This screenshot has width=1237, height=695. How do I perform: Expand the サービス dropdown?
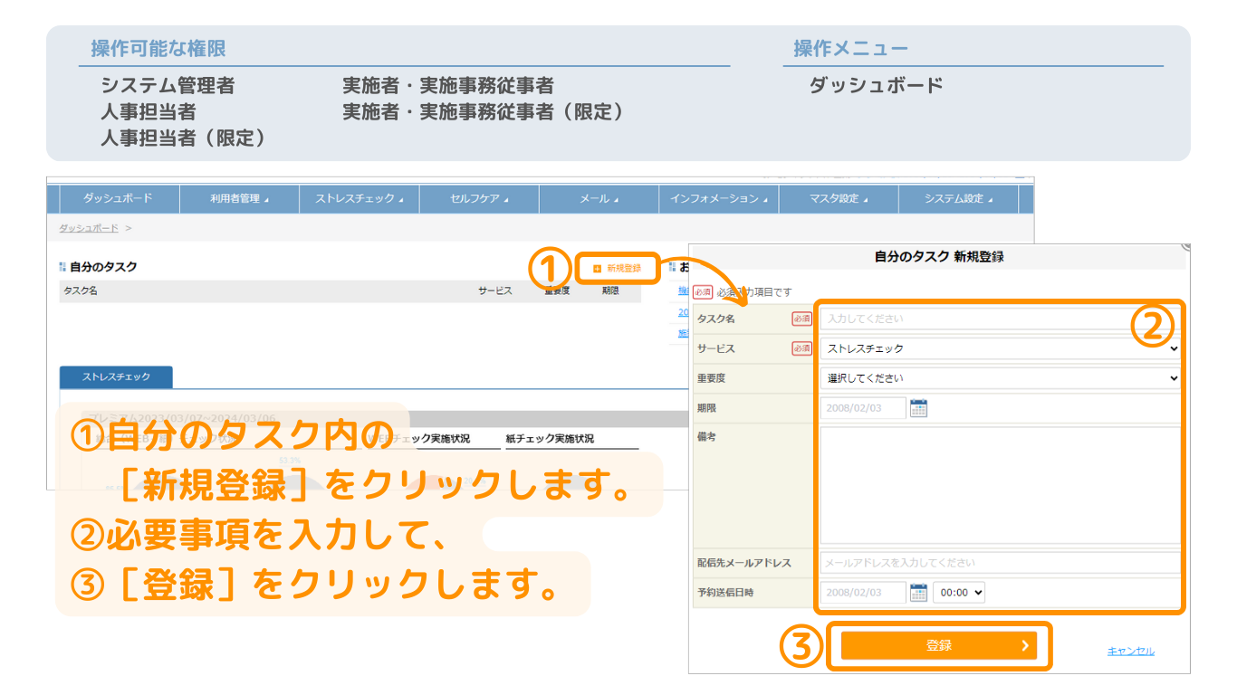[x=1000, y=348]
